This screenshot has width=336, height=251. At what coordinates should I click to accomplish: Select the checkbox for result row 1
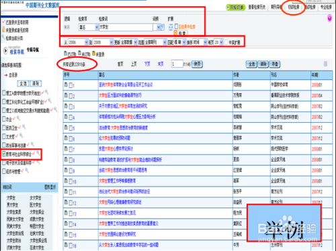coord(71,85)
